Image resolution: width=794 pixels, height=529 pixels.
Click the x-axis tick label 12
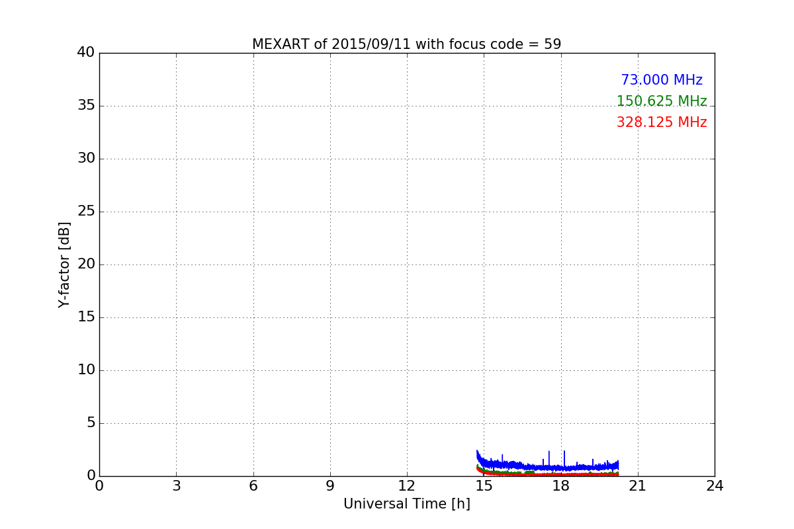(x=406, y=486)
